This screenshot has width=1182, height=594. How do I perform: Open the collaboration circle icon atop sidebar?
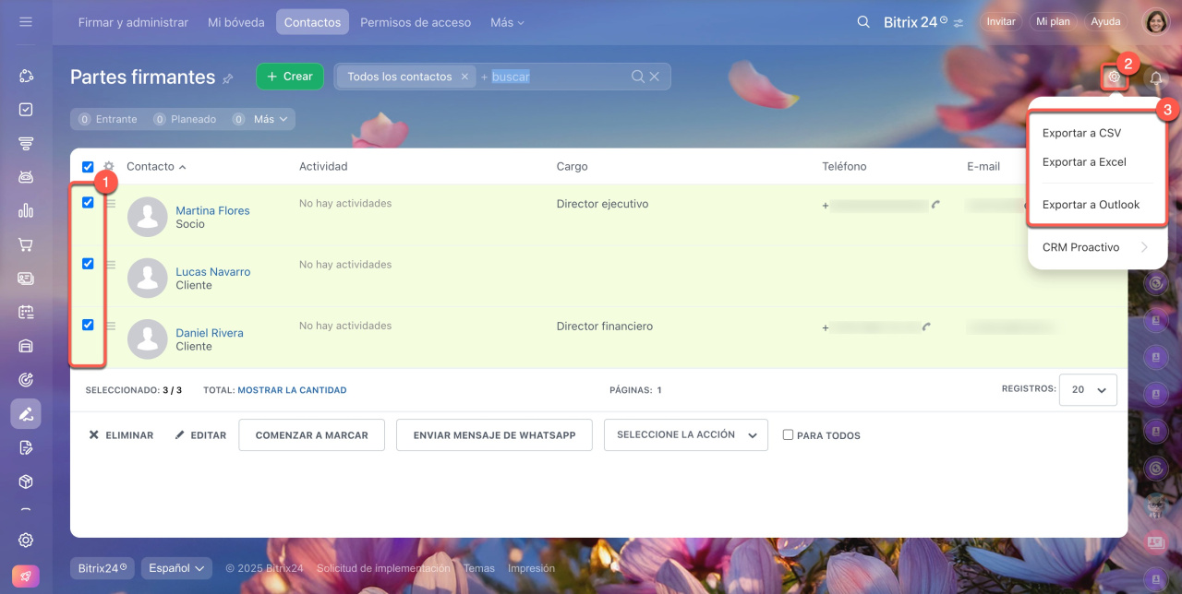26,76
